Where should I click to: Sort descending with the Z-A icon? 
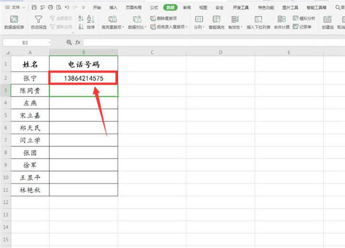click(x=80, y=27)
